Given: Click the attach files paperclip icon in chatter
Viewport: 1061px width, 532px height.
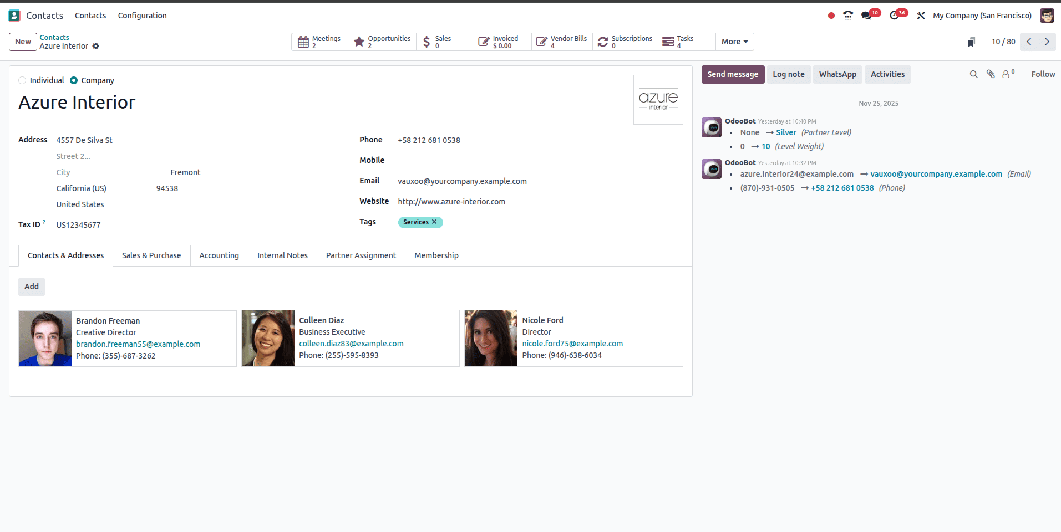Looking at the screenshot, I should pos(991,74).
